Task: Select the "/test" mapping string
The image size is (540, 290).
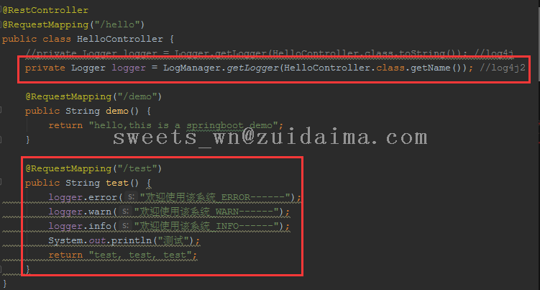Action: pyautogui.click(x=137, y=168)
